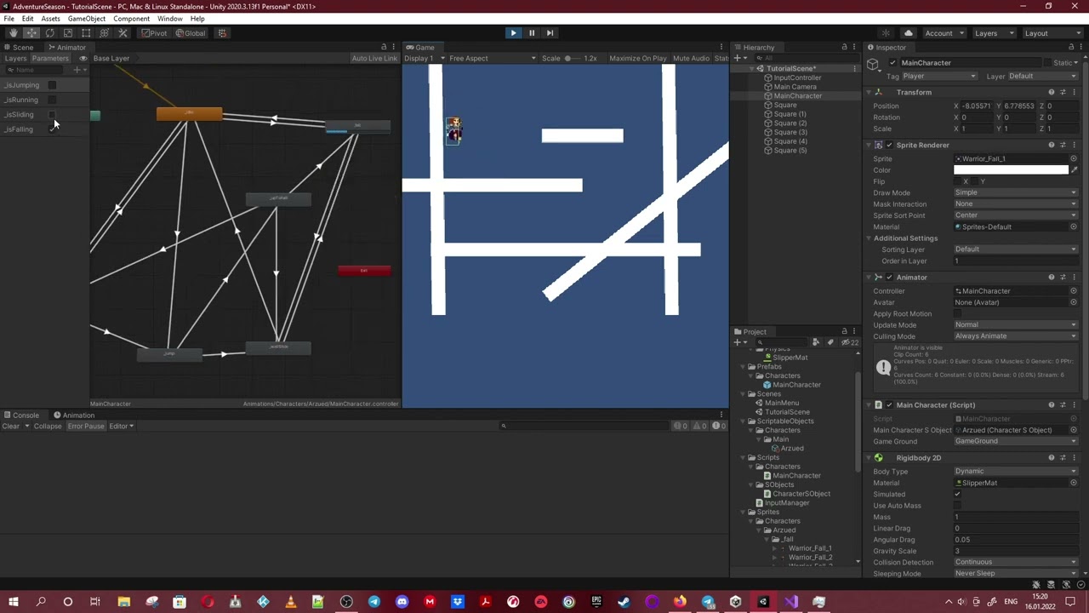Select the Hand tool in the toolbar

click(x=13, y=33)
